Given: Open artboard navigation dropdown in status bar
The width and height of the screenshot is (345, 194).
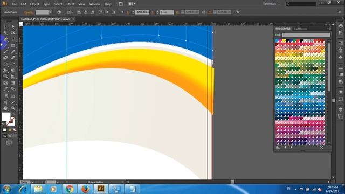Looking at the screenshot, I should pyautogui.click(x=58, y=182).
